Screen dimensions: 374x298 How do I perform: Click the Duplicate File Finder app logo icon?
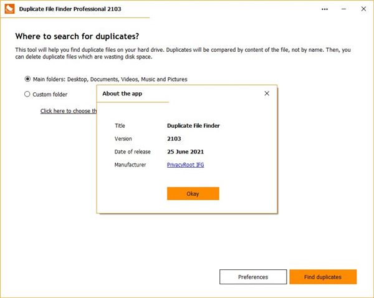point(9,9)
